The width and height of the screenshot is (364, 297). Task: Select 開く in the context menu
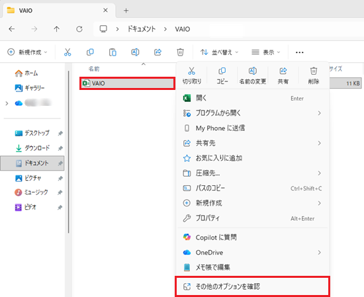[x=253, y=98]
